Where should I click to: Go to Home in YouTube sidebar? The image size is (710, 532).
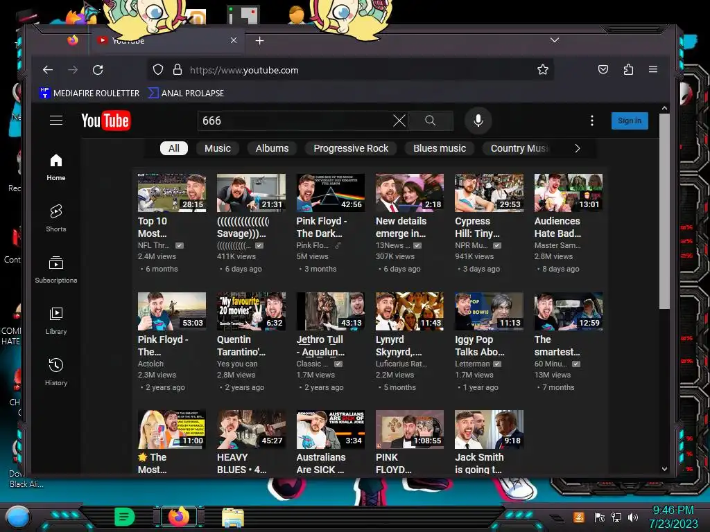[x=56, y=168]
